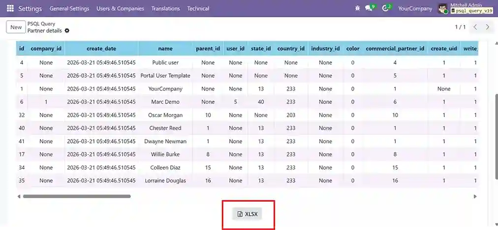Click state_id 40 in Marc Demo row
Viewport: 498px width, 230px height.
point(261,102)
